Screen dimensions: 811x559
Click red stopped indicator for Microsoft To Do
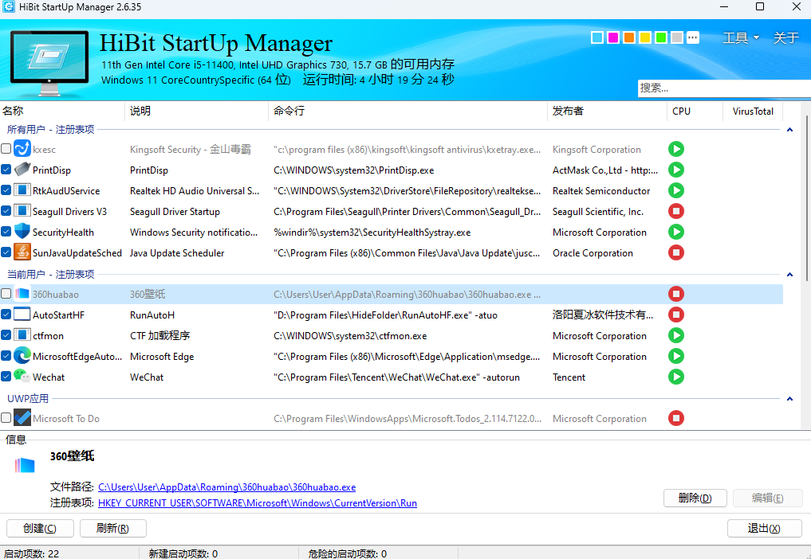pyautogui.click(x=676, y=418)
